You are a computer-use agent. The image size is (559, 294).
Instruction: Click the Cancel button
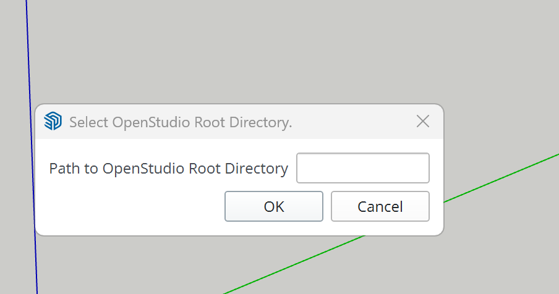click(380, 206)
